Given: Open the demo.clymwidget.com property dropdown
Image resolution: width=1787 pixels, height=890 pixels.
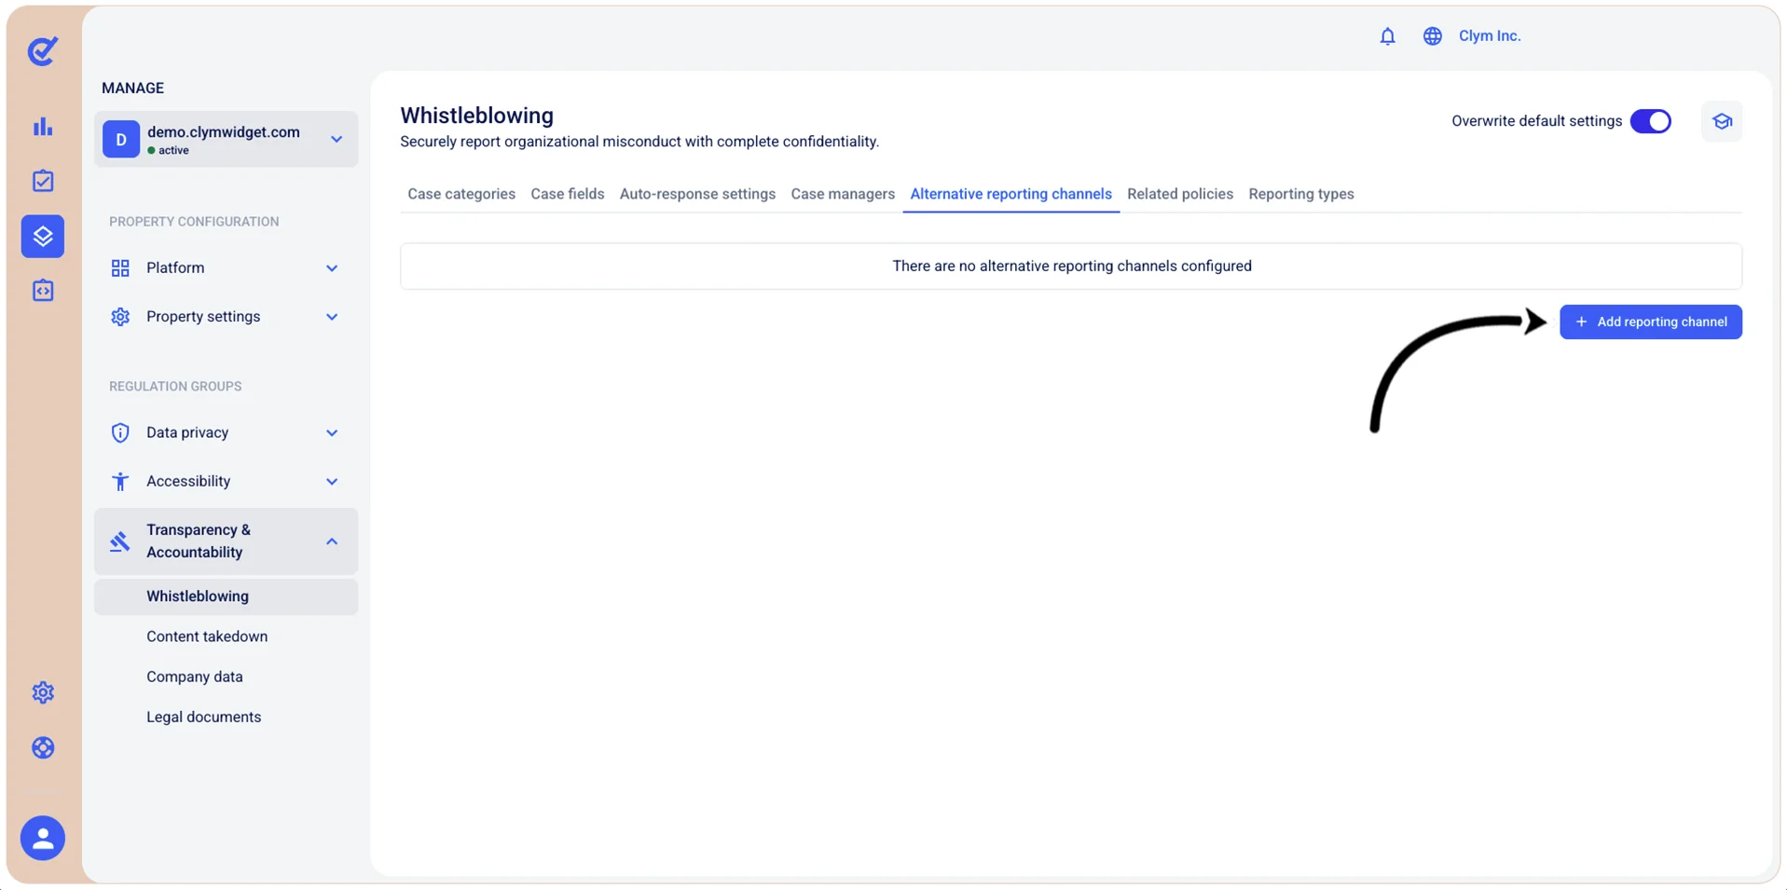Looking at the screenshot, I should (x=226, y=140).
